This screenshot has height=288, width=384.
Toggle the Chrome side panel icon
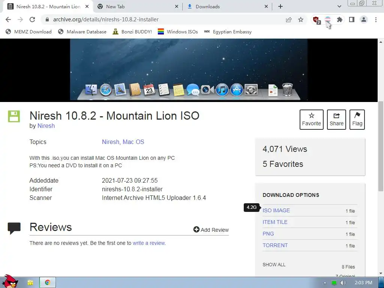click(352, 19)
